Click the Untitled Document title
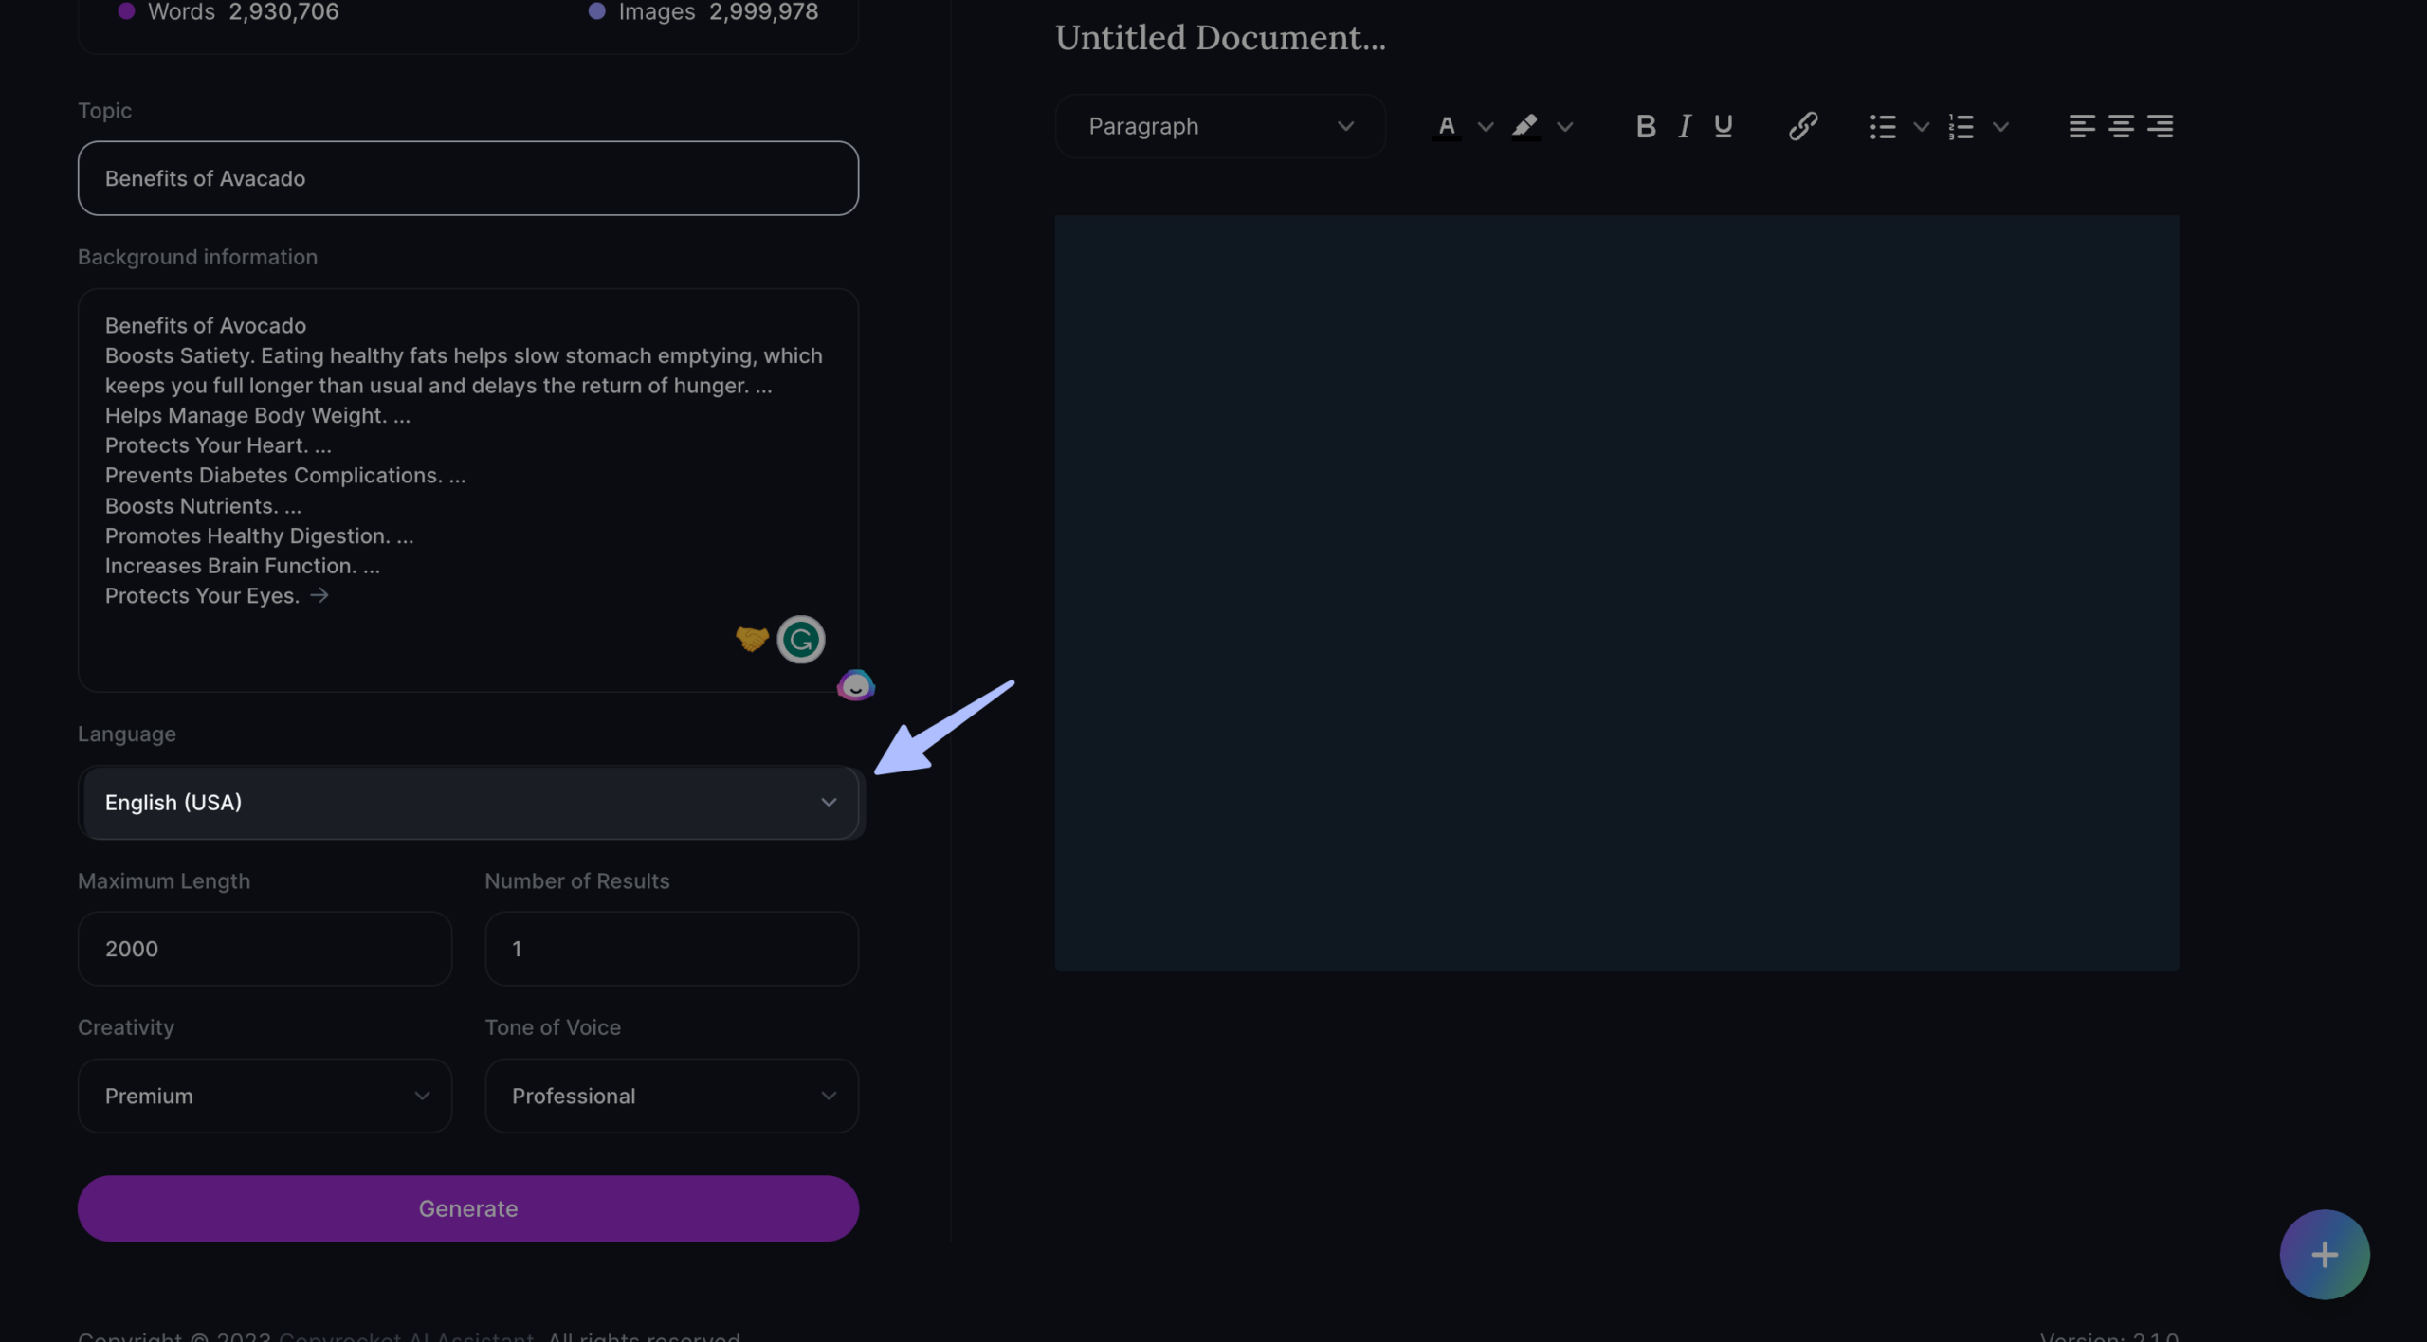The width and height of the screenshot is (2427, 1342). tap(1220, 38)
